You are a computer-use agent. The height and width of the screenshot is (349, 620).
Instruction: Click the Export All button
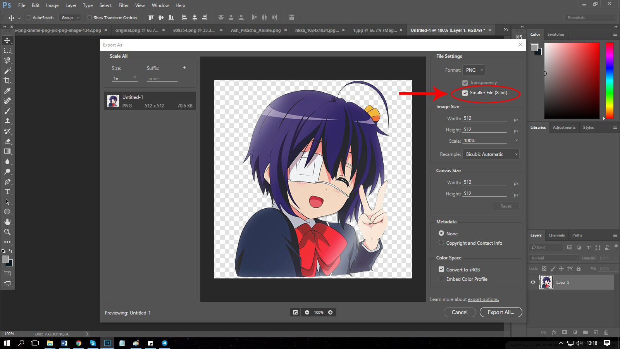501,312
